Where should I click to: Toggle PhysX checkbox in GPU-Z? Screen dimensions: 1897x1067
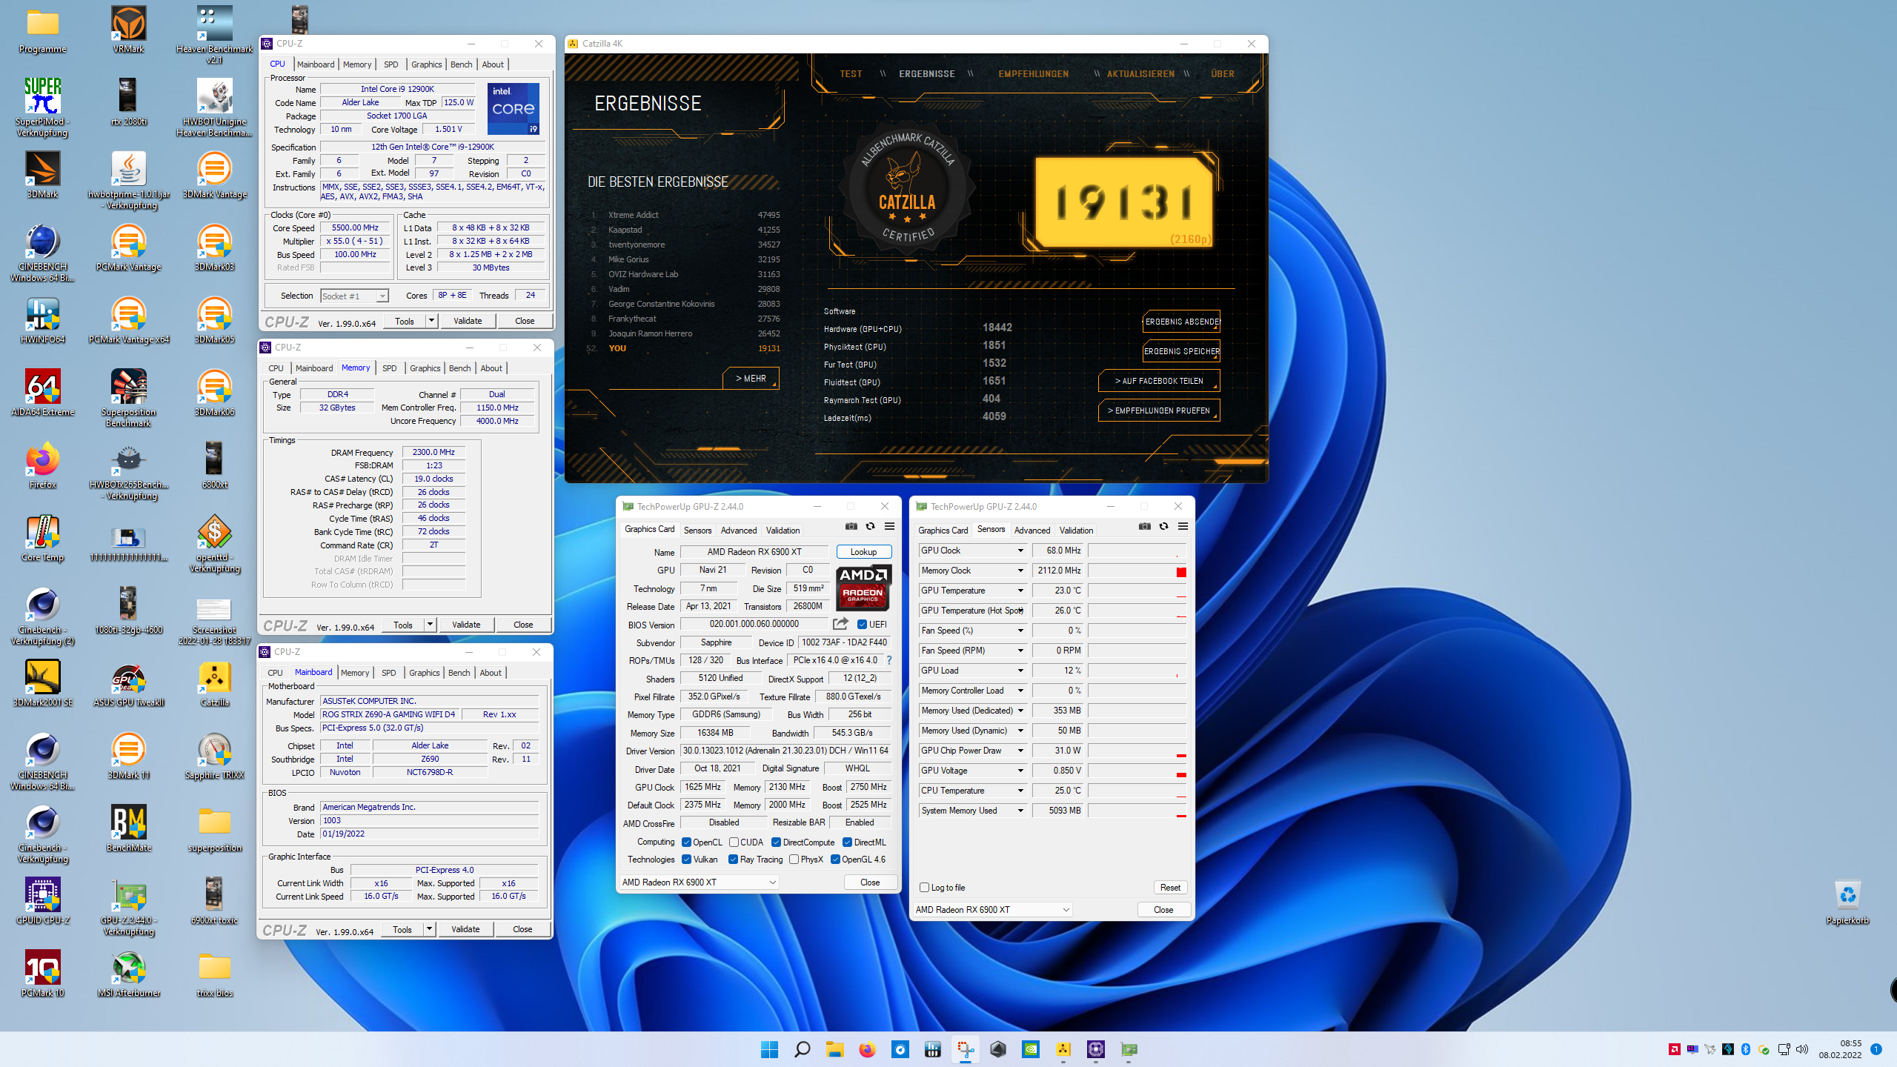(x=794, y=859)
